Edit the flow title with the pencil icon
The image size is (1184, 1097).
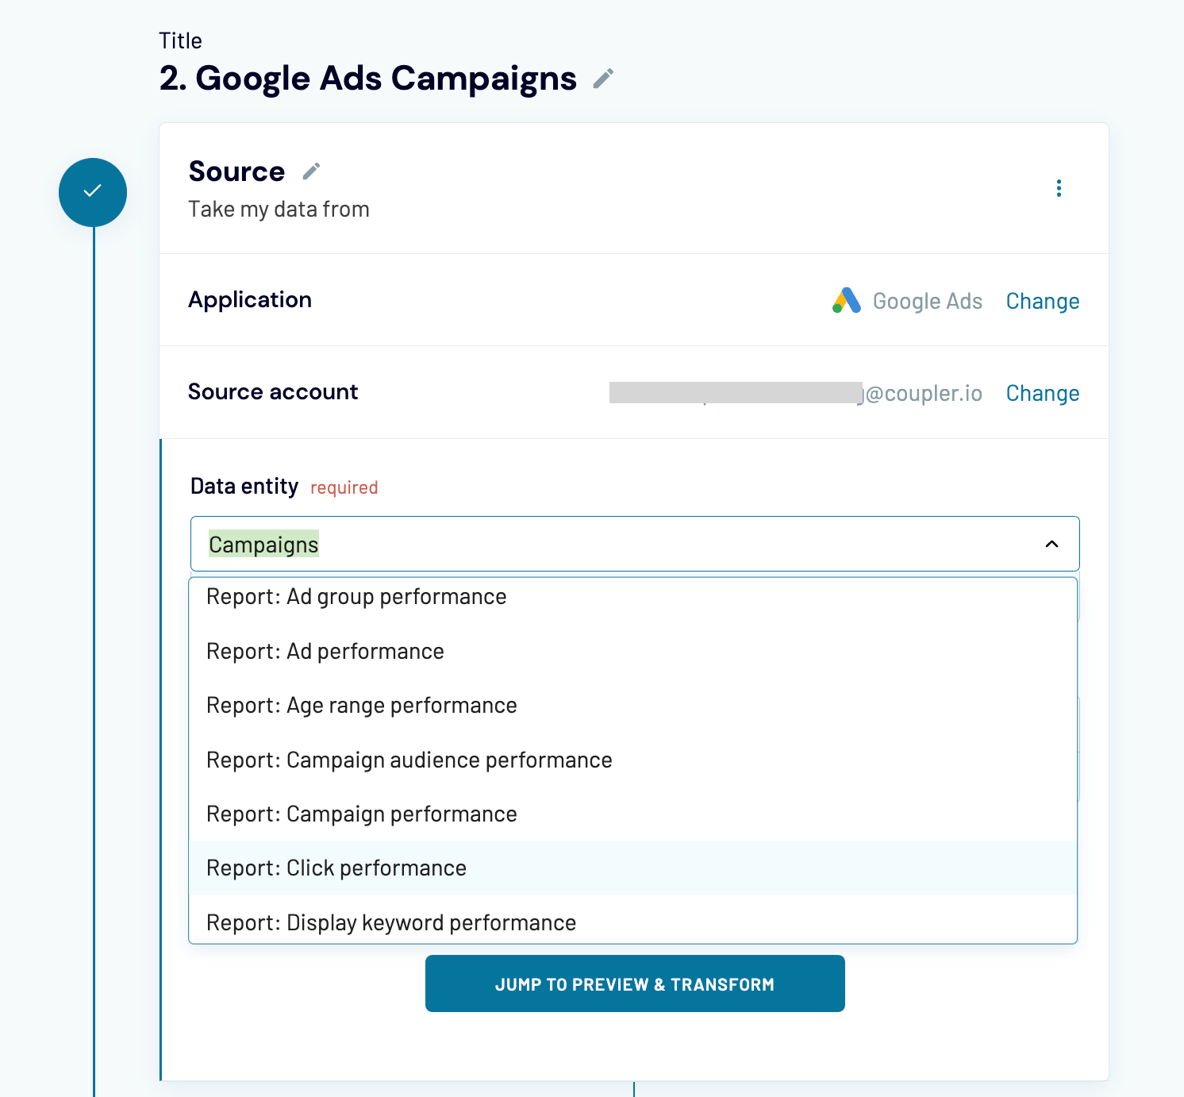click(603, 79)
